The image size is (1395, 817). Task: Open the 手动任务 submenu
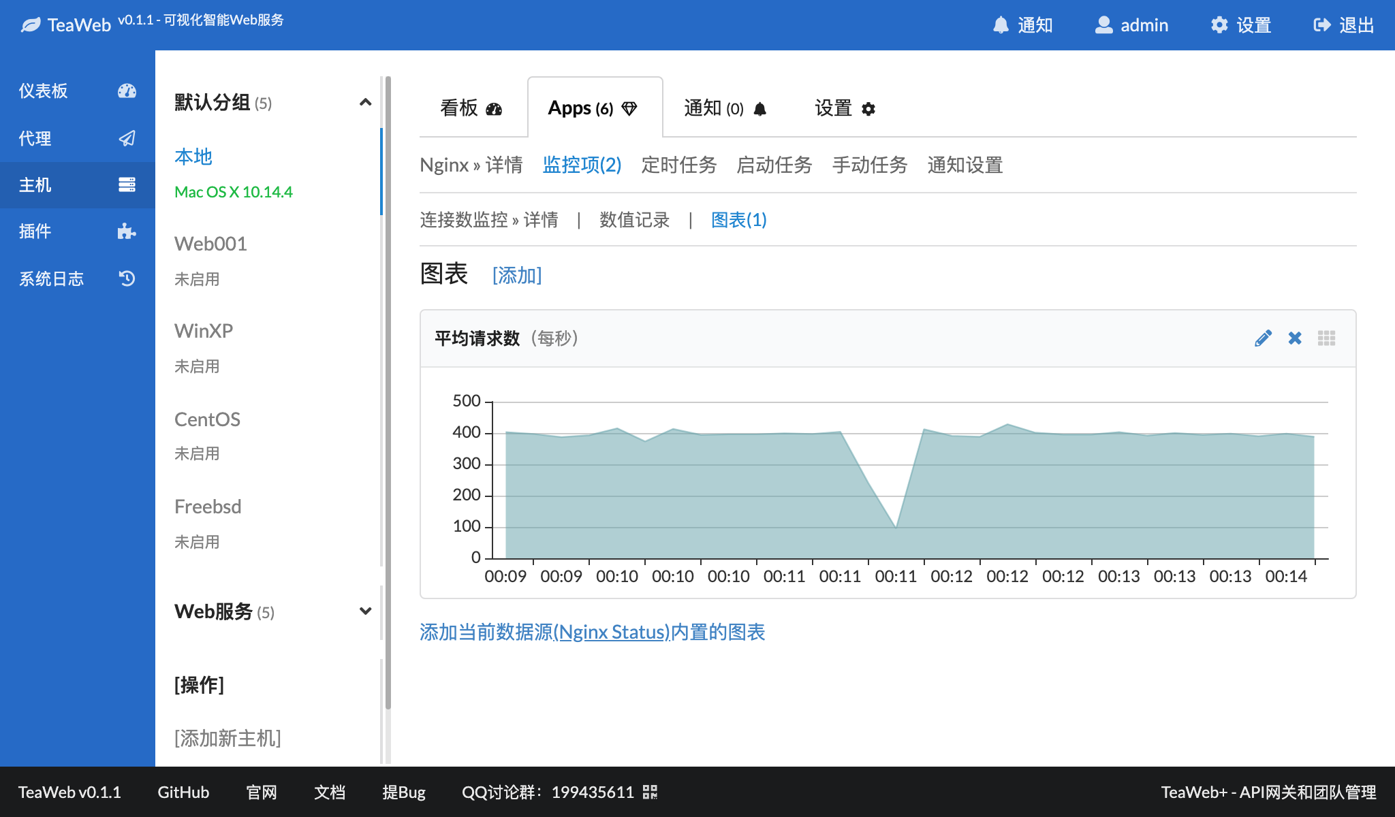click(870, 165)
